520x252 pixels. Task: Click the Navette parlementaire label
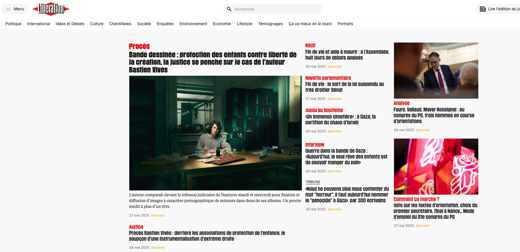click(x=328, y=78)
